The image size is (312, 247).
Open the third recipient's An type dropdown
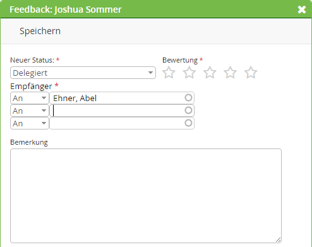[x=30, y=123]
